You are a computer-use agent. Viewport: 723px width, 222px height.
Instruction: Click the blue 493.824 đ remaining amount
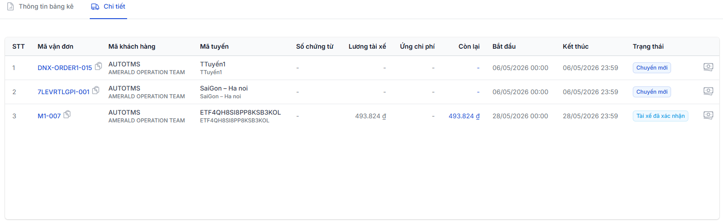tap(464, 116)
